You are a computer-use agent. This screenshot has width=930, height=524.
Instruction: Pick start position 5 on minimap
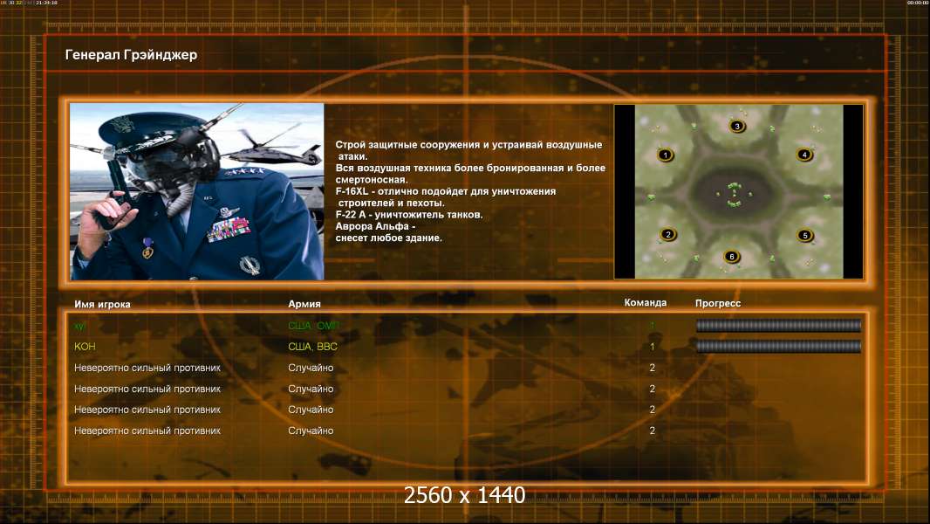tap(804, 235)
